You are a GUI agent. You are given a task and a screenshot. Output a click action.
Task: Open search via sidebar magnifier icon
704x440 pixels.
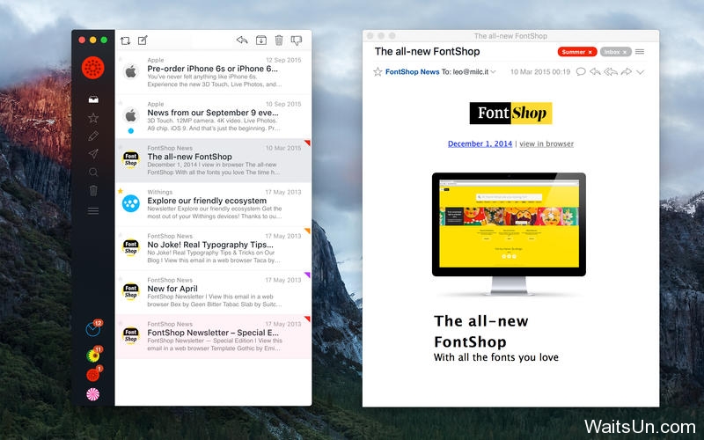coord(93,172)
